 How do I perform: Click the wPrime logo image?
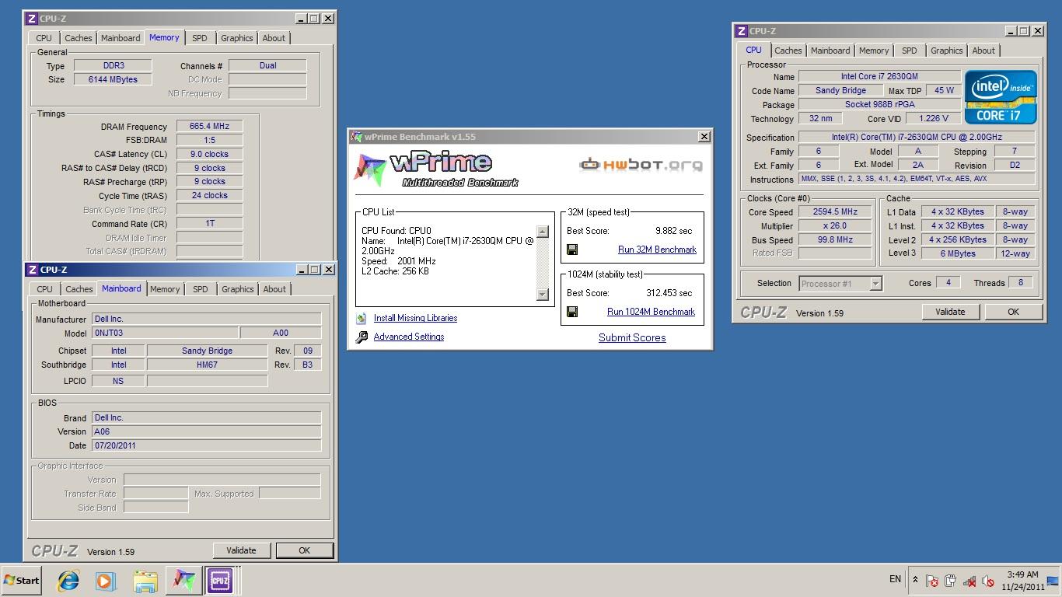(x=436, y=170)
